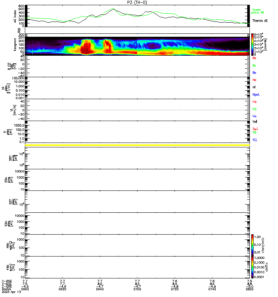The width and height of the screenshot is (278, 297).
Task: Click the 0740 time axis label
Action: 212,289
